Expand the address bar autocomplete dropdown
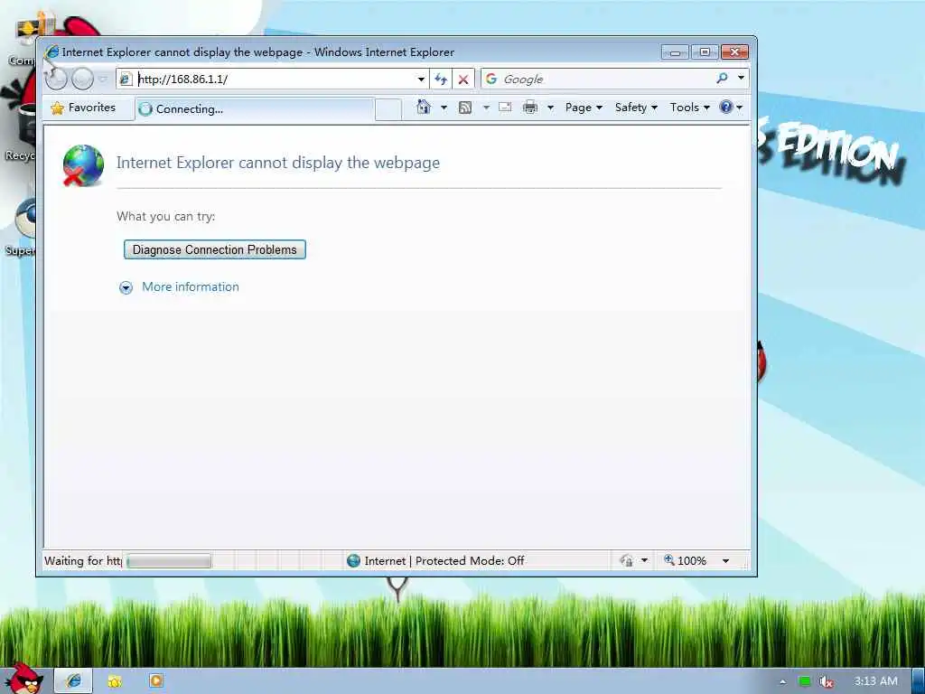This screenshot has height=694, width=925. tap(421, 80)
